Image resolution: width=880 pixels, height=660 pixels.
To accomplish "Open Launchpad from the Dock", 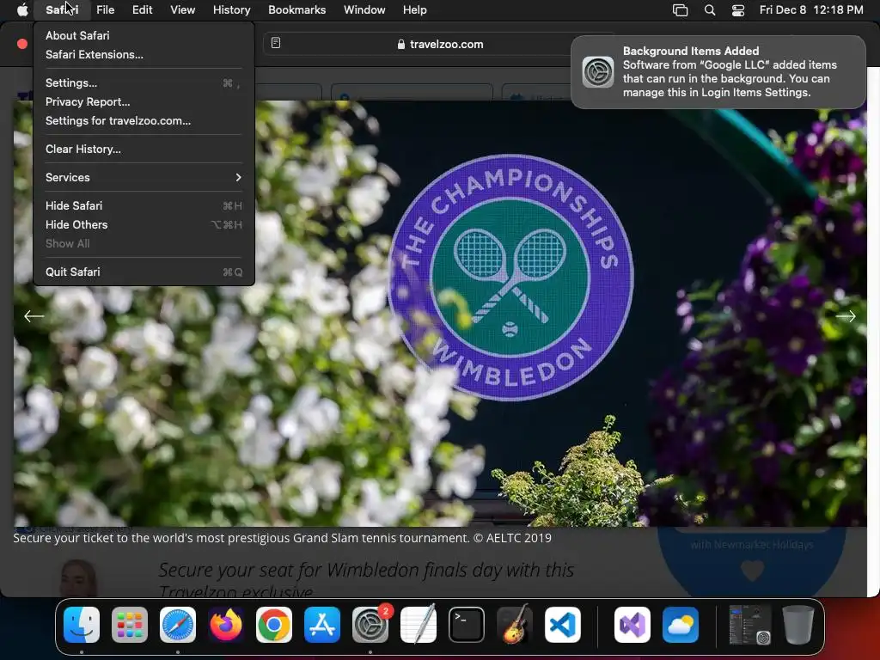I will coord(130,625).
